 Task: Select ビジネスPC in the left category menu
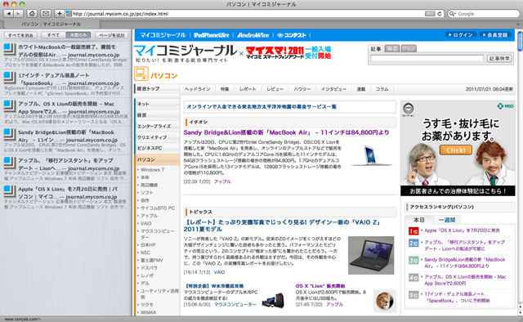coord(157,148)
